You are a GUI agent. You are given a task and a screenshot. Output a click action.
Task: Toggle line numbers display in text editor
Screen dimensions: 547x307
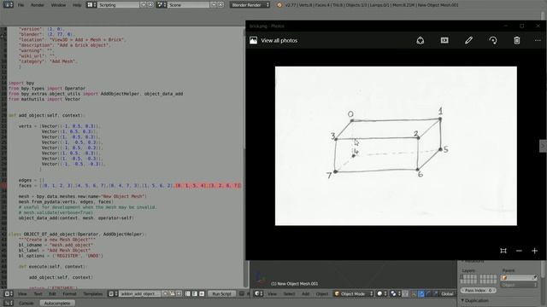188,293
